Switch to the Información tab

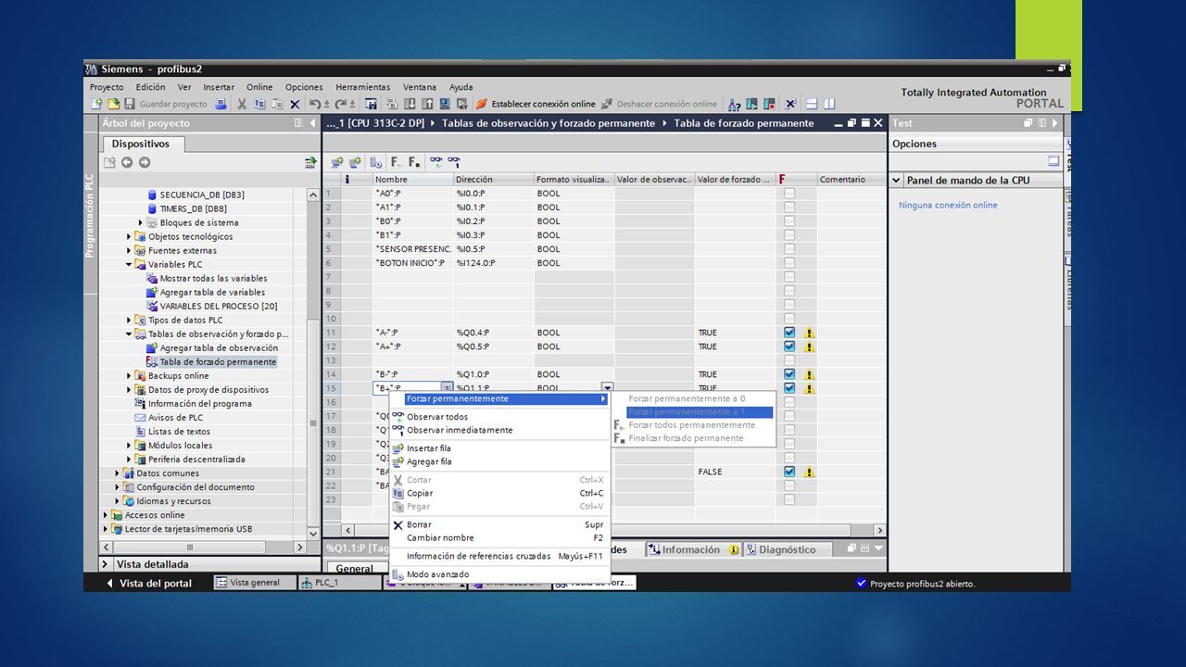[692, 549]
